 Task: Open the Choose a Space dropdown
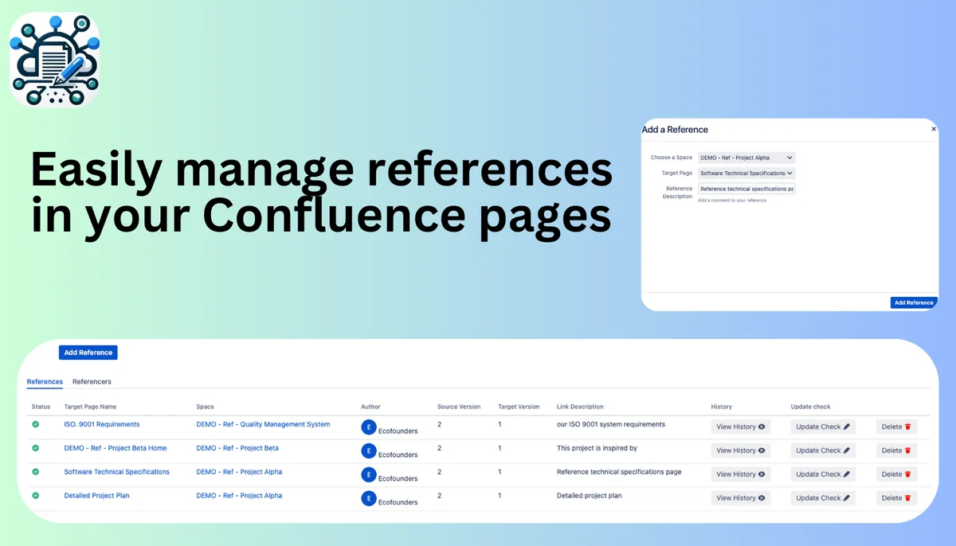(746, 158)
